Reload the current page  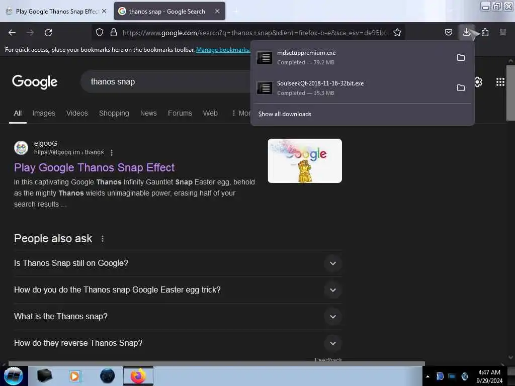tap(48, 33)
